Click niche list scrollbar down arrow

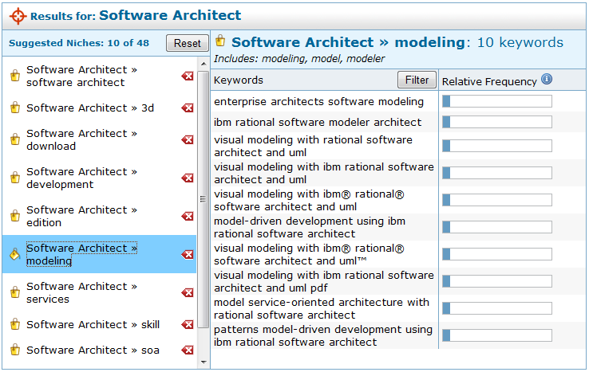point(204,362)
